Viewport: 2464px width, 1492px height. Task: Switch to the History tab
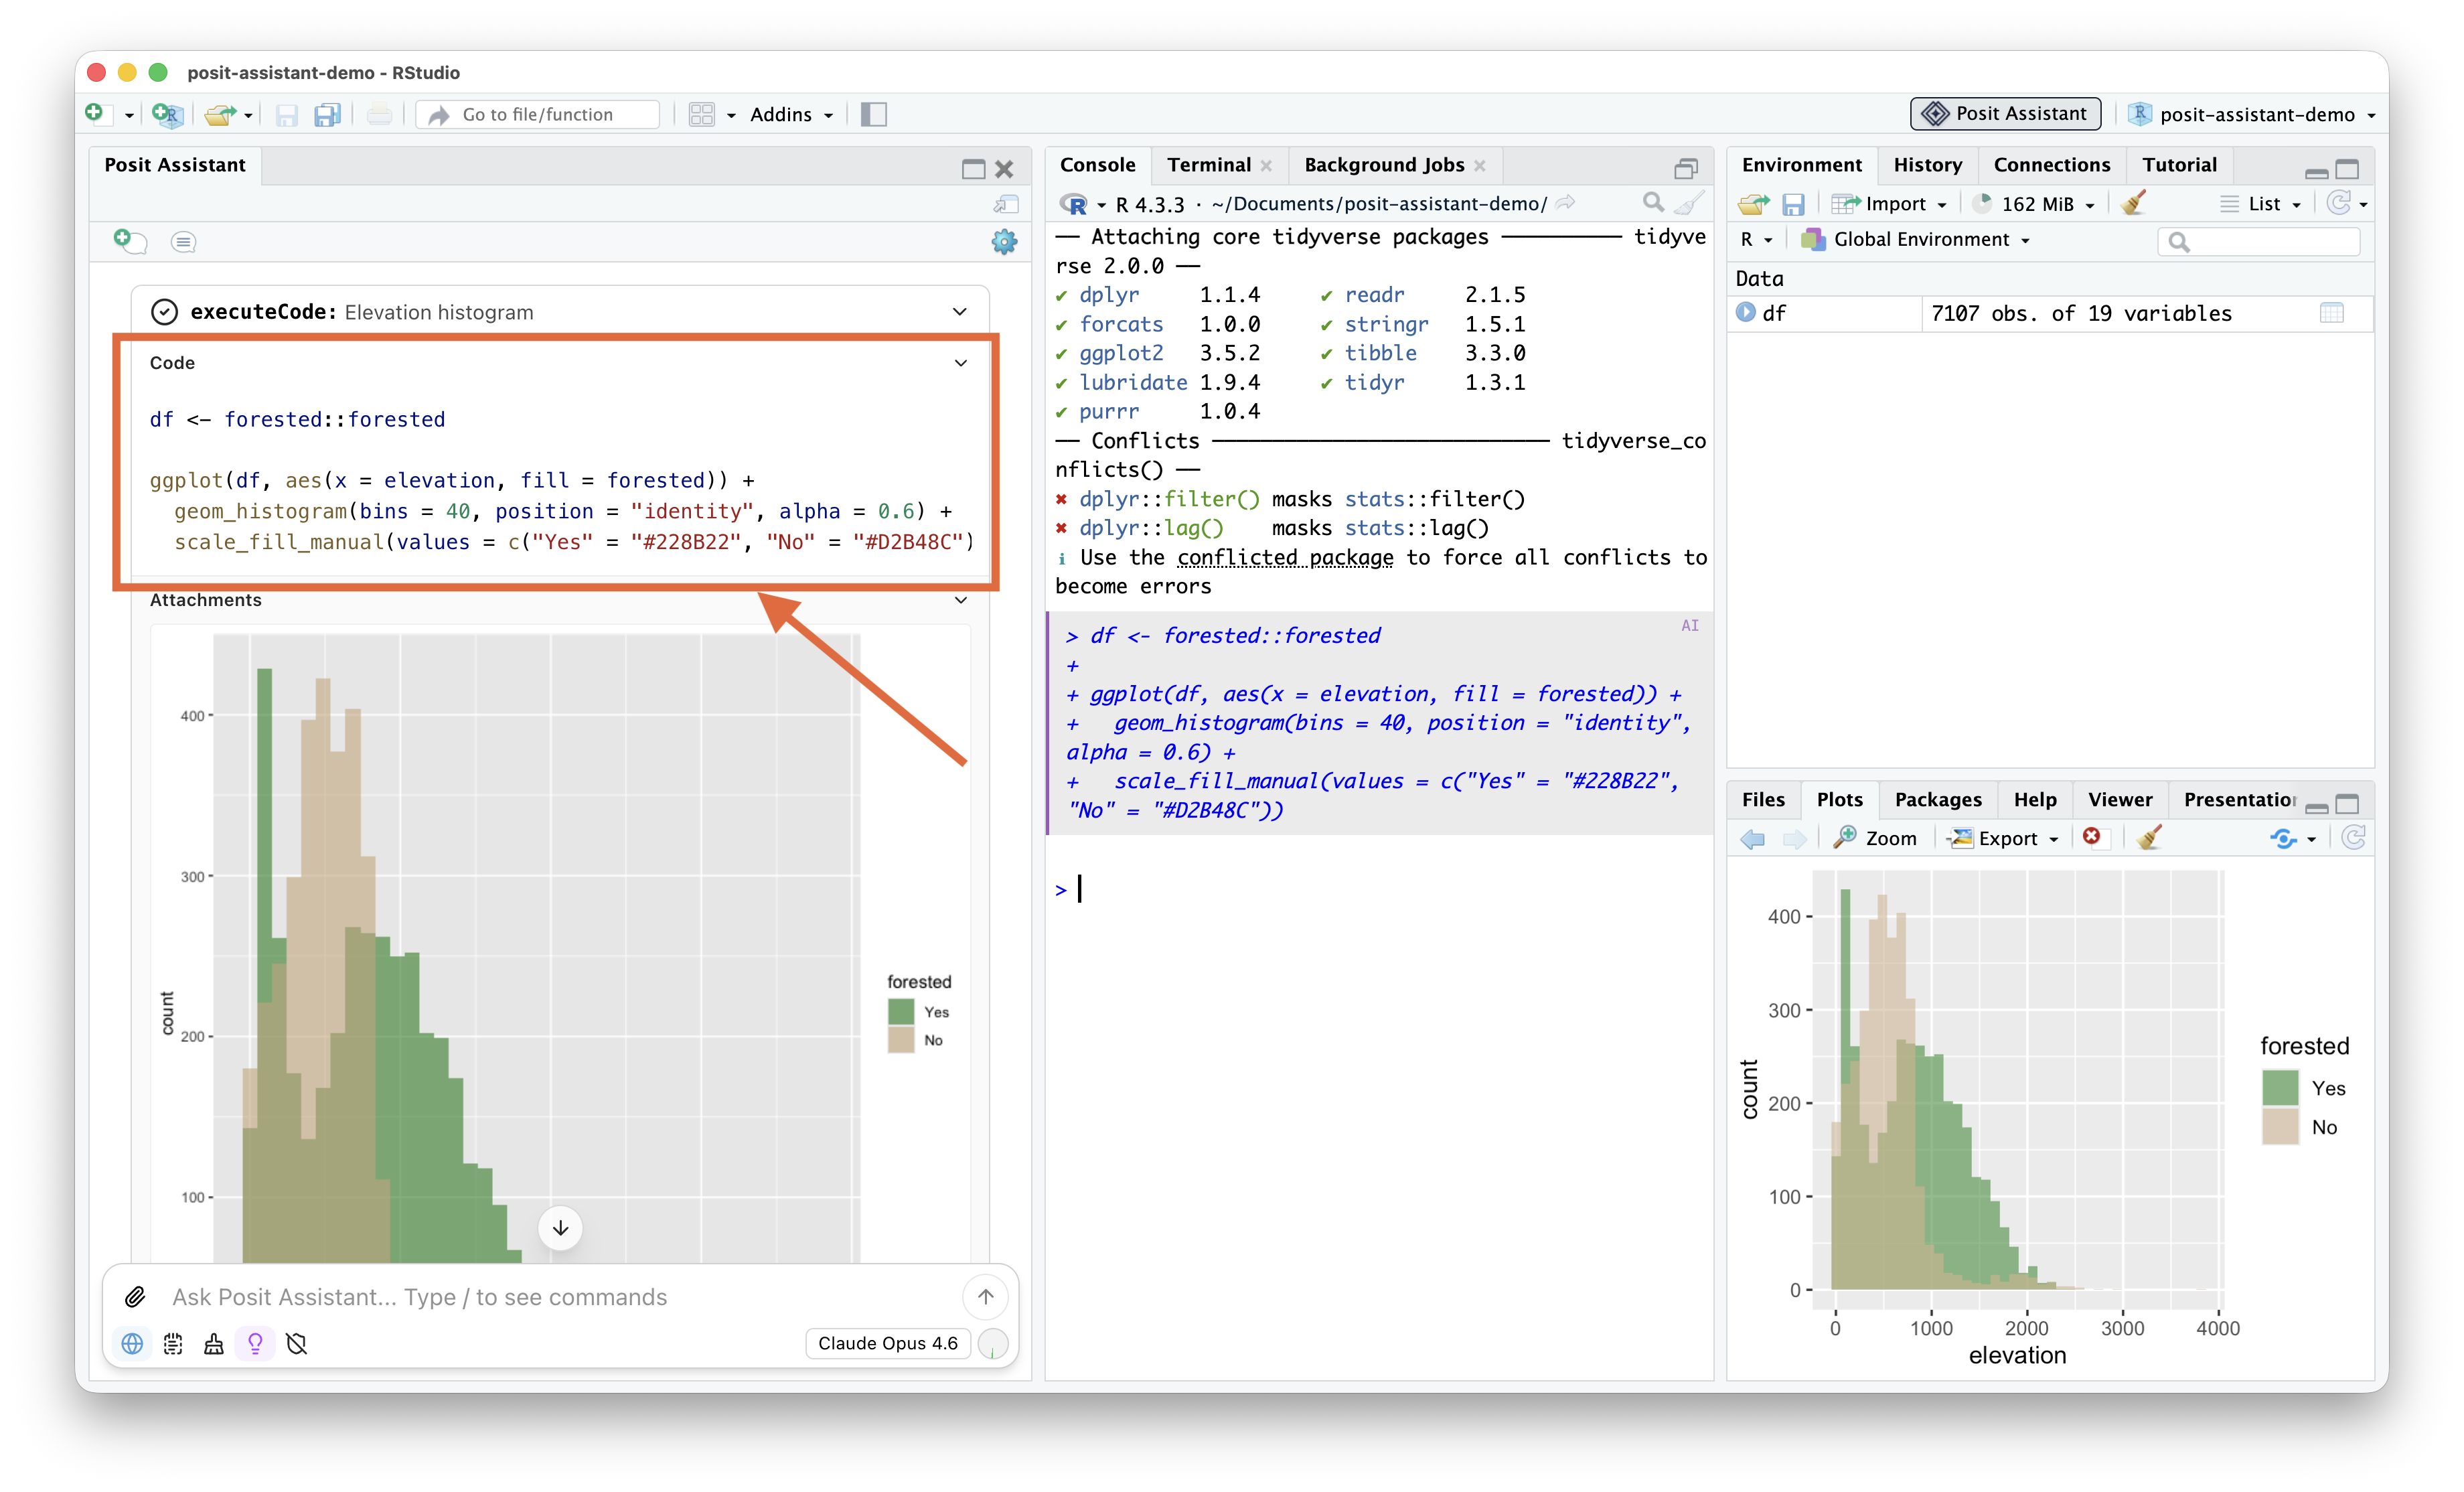coord(1927,165)
